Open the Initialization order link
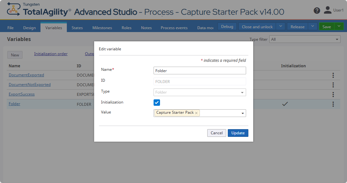The height and width of the screenshot is (183, 347). tap(51, 54)
